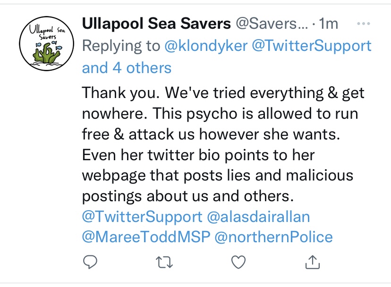
Task: Click the @TwitterSupport mention in tweet body
Action: pyautogui.click(x=142, y=216)
